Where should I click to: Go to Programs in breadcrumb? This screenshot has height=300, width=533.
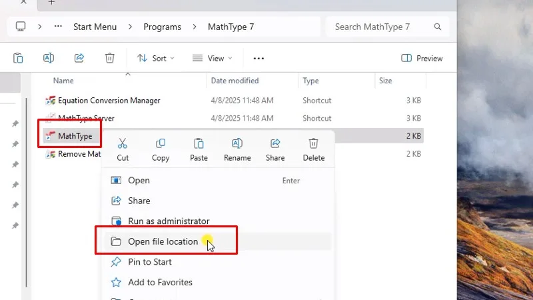coord(162,27)
